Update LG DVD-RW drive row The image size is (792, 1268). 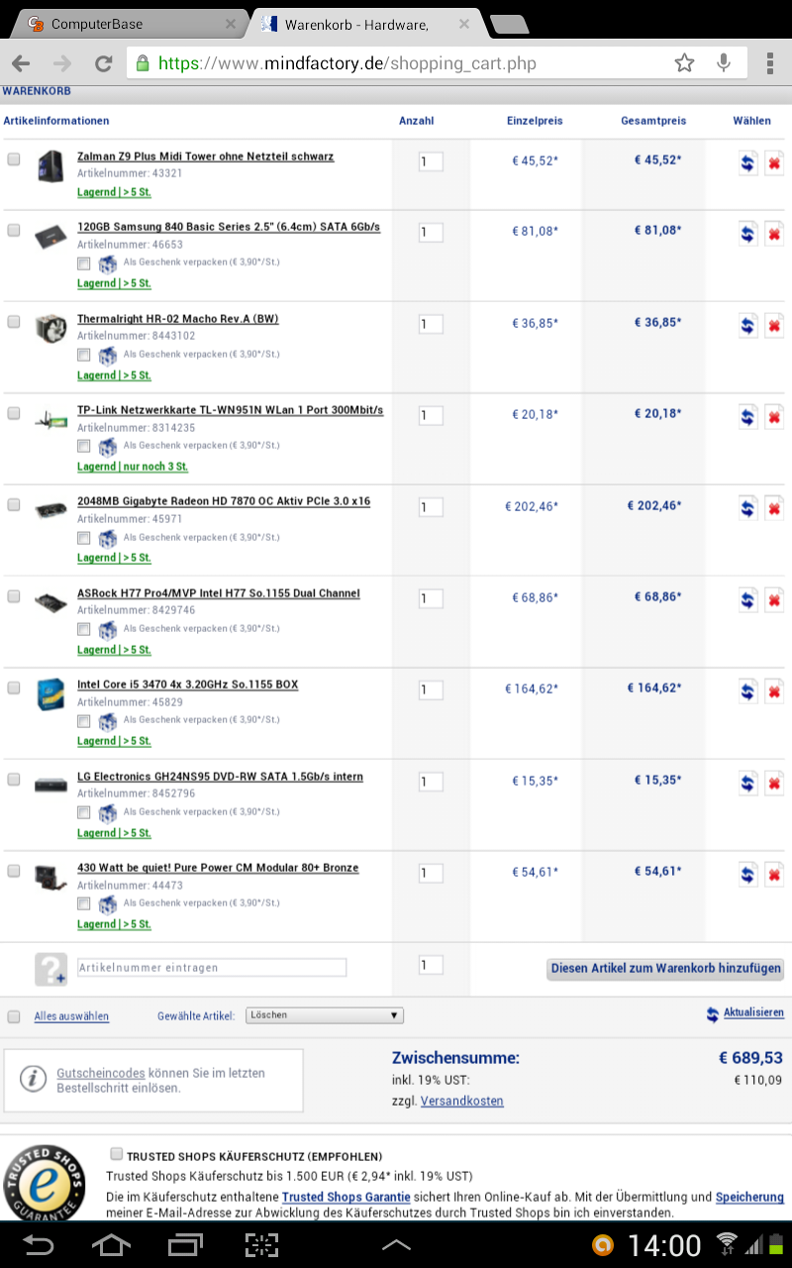[747, 783]
